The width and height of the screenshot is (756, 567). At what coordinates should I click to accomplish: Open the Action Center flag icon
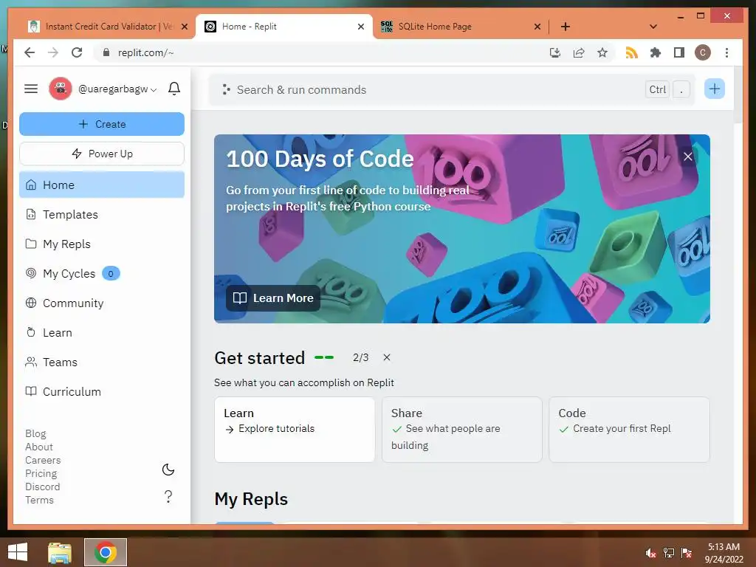[x=687, y=553]
